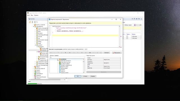Click the Свойства контекста icon in the dialog tree
Viewport: 180px width, 101px height.
coord(60,61)
